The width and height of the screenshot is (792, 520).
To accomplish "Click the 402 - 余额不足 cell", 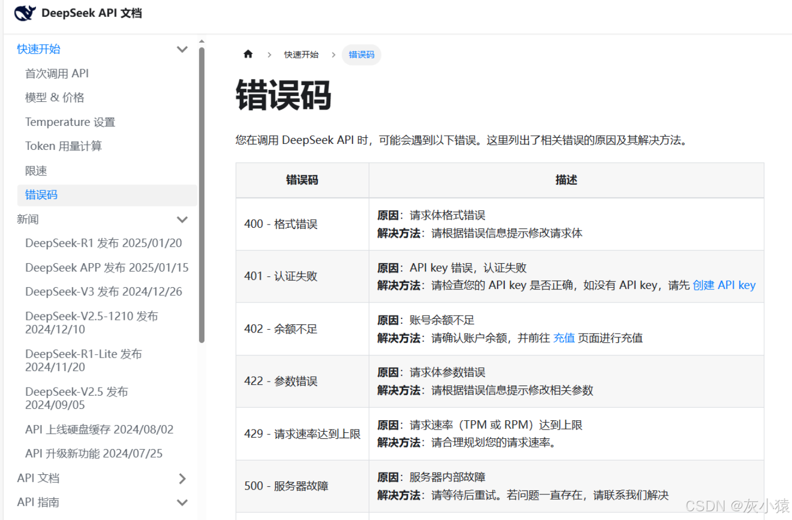I will tap(303, 329).
